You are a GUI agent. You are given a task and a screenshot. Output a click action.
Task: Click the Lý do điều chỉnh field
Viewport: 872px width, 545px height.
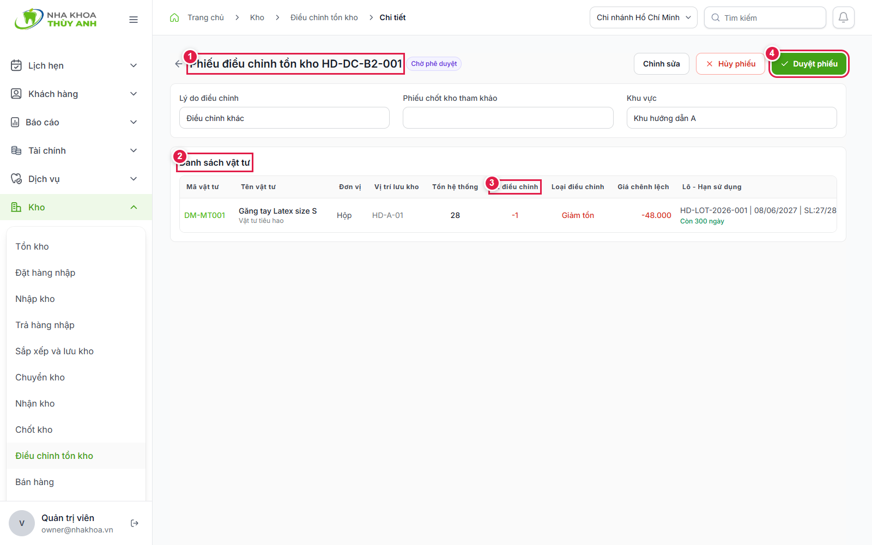point(284,118)
